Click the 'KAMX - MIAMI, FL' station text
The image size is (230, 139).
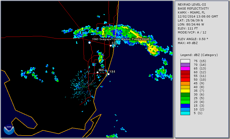(191, 12)
